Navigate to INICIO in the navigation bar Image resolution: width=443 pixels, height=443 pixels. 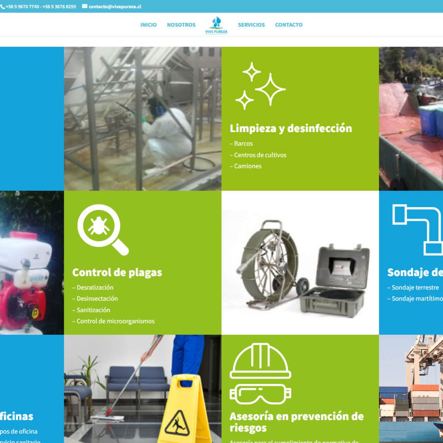(x=148, y=25)
